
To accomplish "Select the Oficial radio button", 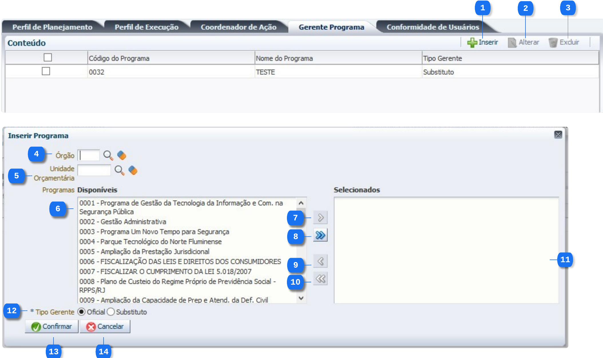I will (x=82, y=312).
